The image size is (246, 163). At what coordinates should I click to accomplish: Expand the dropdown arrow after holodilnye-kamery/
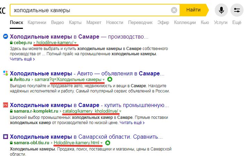click(x=75, y=43)
